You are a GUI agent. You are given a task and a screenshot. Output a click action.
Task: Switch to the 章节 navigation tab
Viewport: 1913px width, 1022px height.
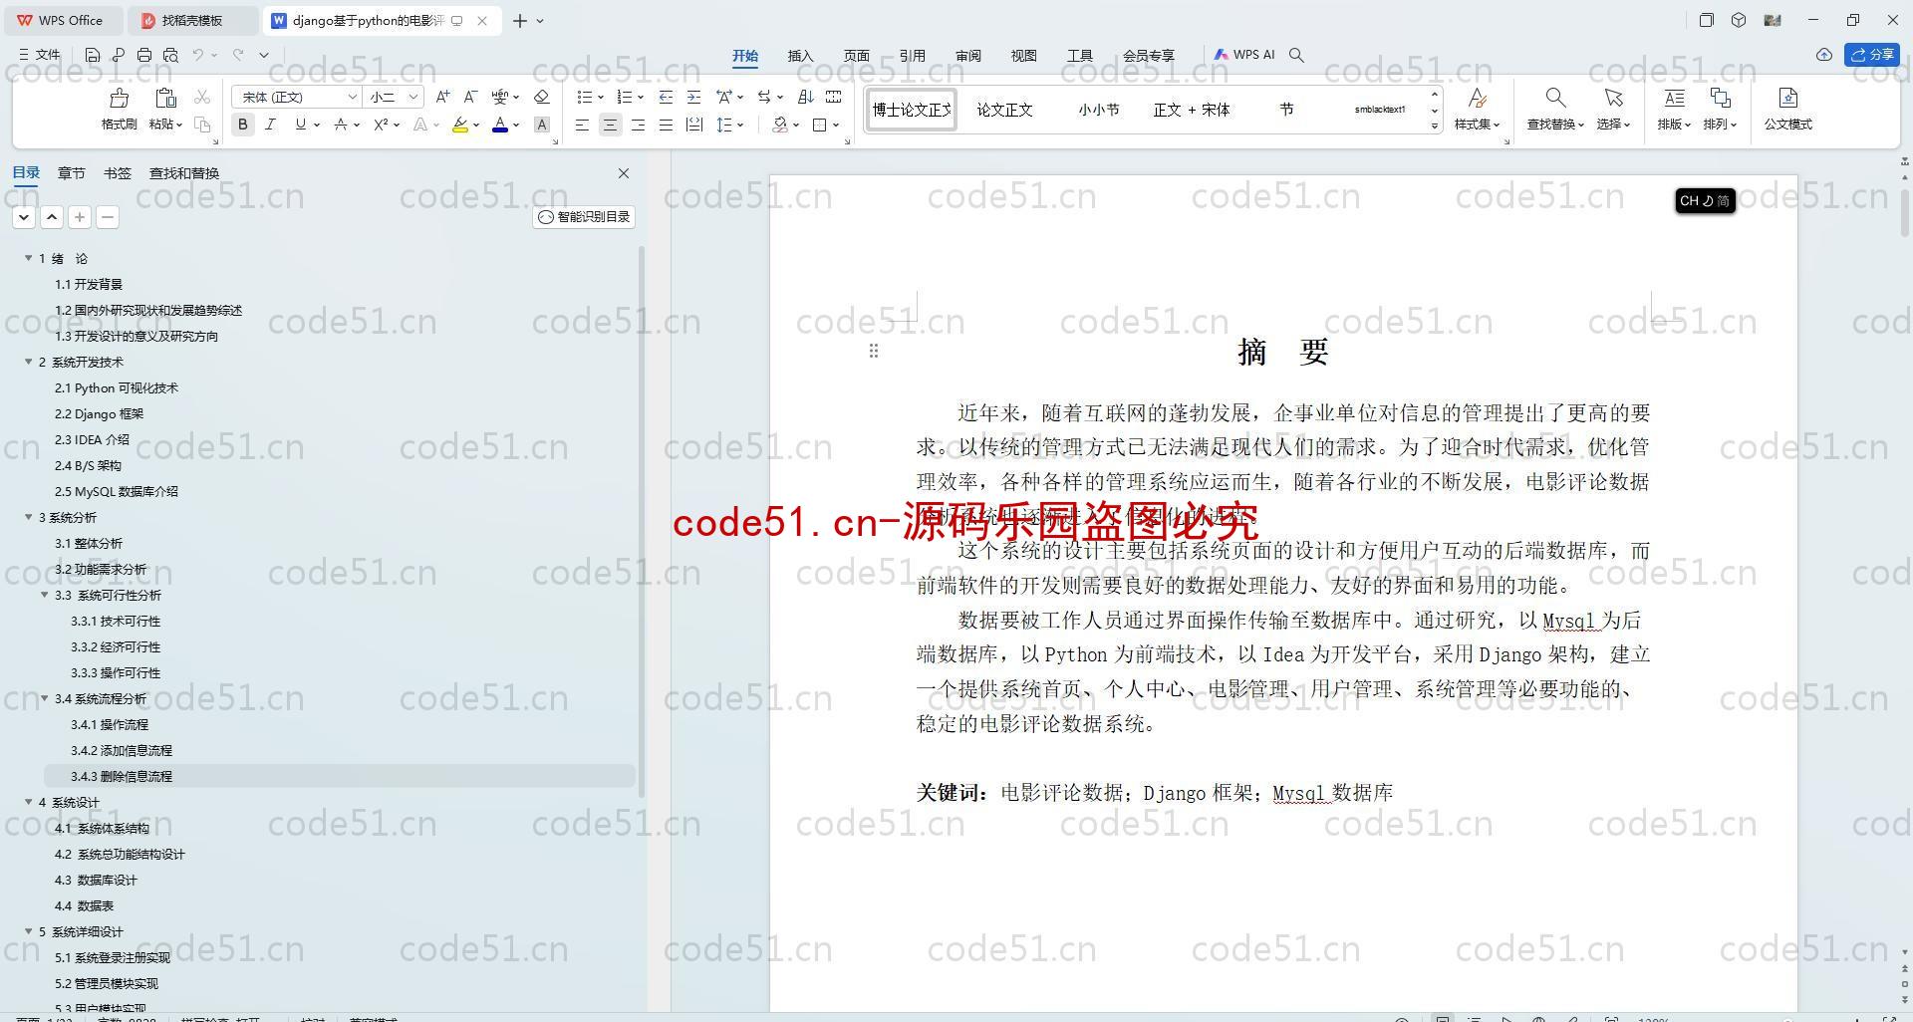71,173
